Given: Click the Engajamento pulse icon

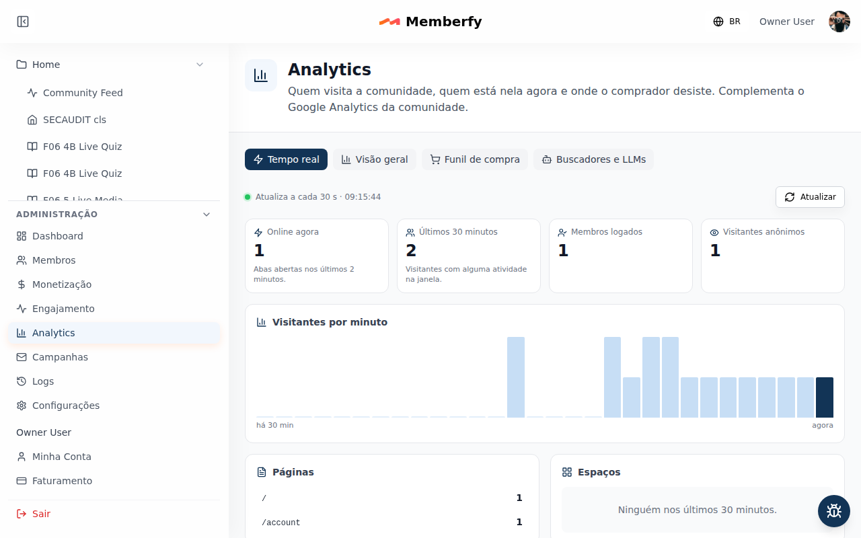Looking at the screenshot, I should [x=22, y=309].
